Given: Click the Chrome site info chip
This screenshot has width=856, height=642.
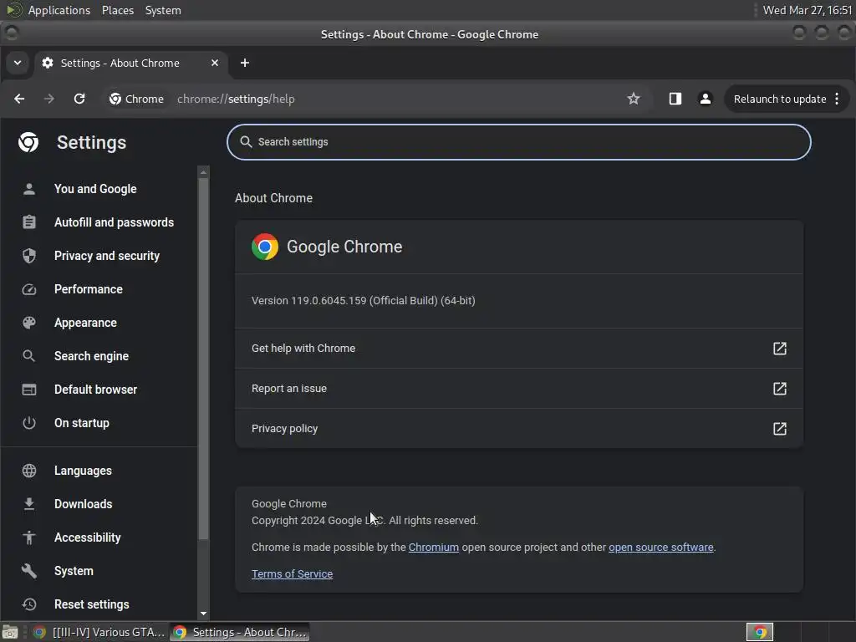Looking at the screenshot, I should coord(136,99).
